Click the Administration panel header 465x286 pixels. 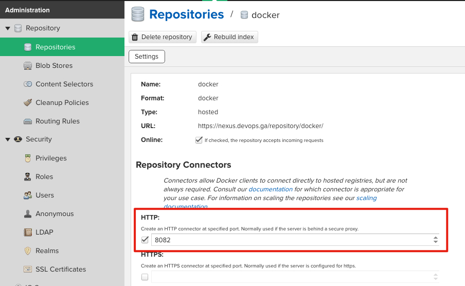(x=62, y=10)
